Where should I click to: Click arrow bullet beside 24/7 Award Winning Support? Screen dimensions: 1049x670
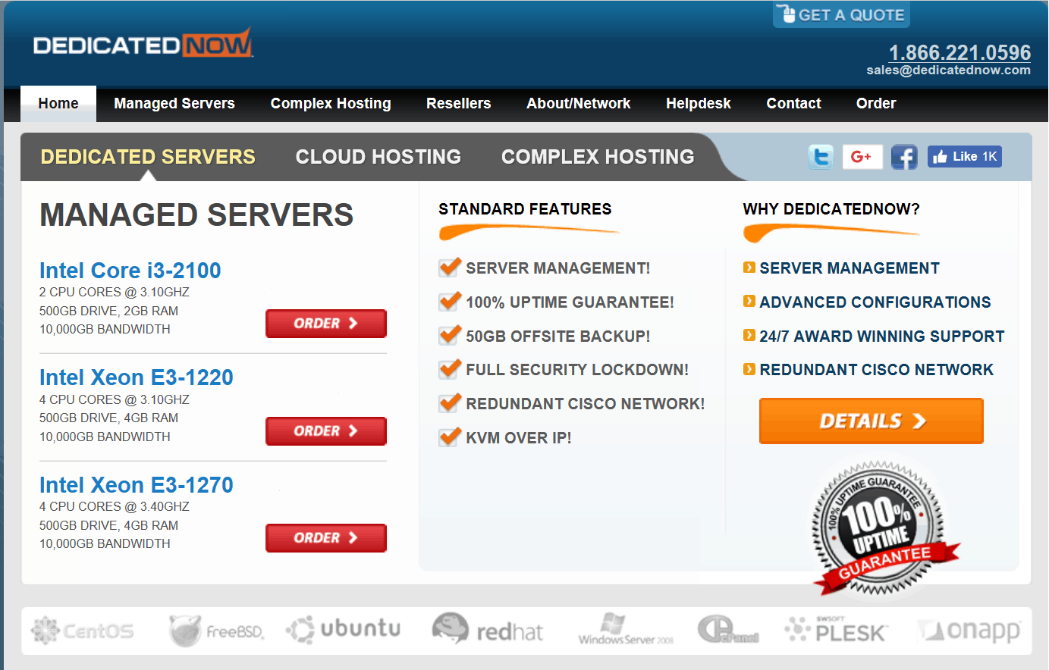(x=749, y=335)
